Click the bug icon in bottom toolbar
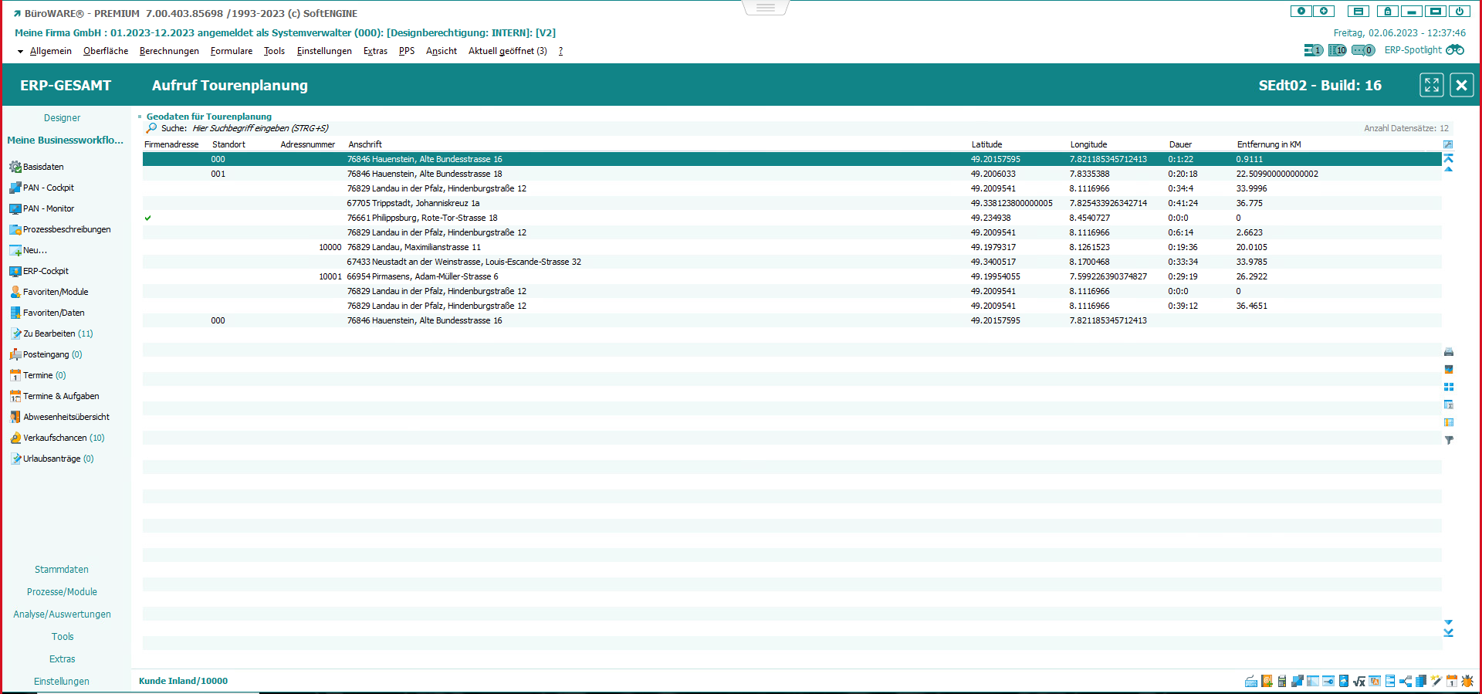The image size is (1482, 694). tap(1467, 681)
